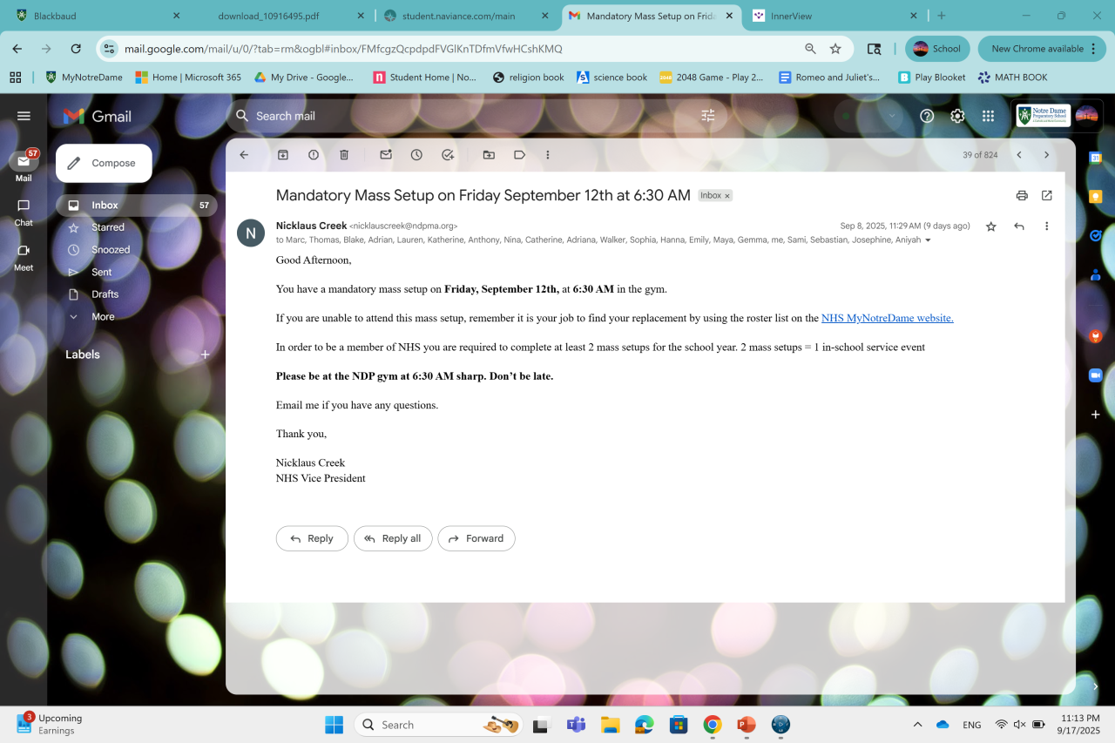This screenshot has height=743, width=1115.
Task: Print all messages in this conversation
Action: point(1022,195)
